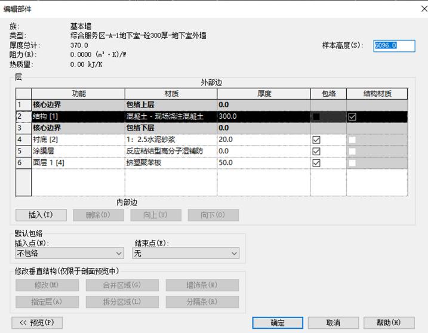This screenshot has width=428, height=333.
Task: Select row number 5 header
Action: click(23, 151)
